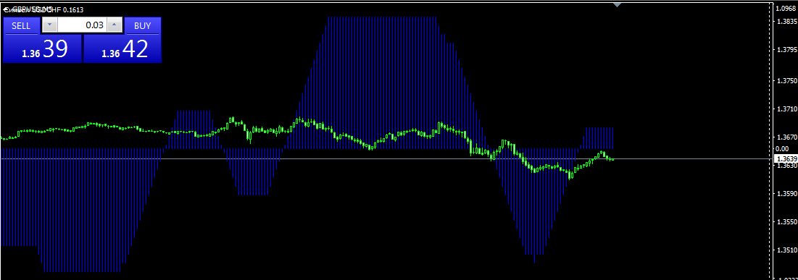Click the current price label 1.3639

click(x=785, y=159)
